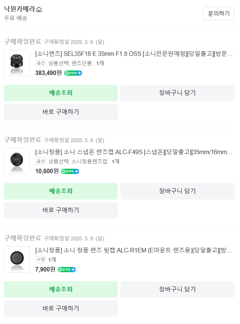Screen dimensions: 240x324
Task: Click the Npay plus badge on ALC-F49S lens cap
Action: point(70,171)
